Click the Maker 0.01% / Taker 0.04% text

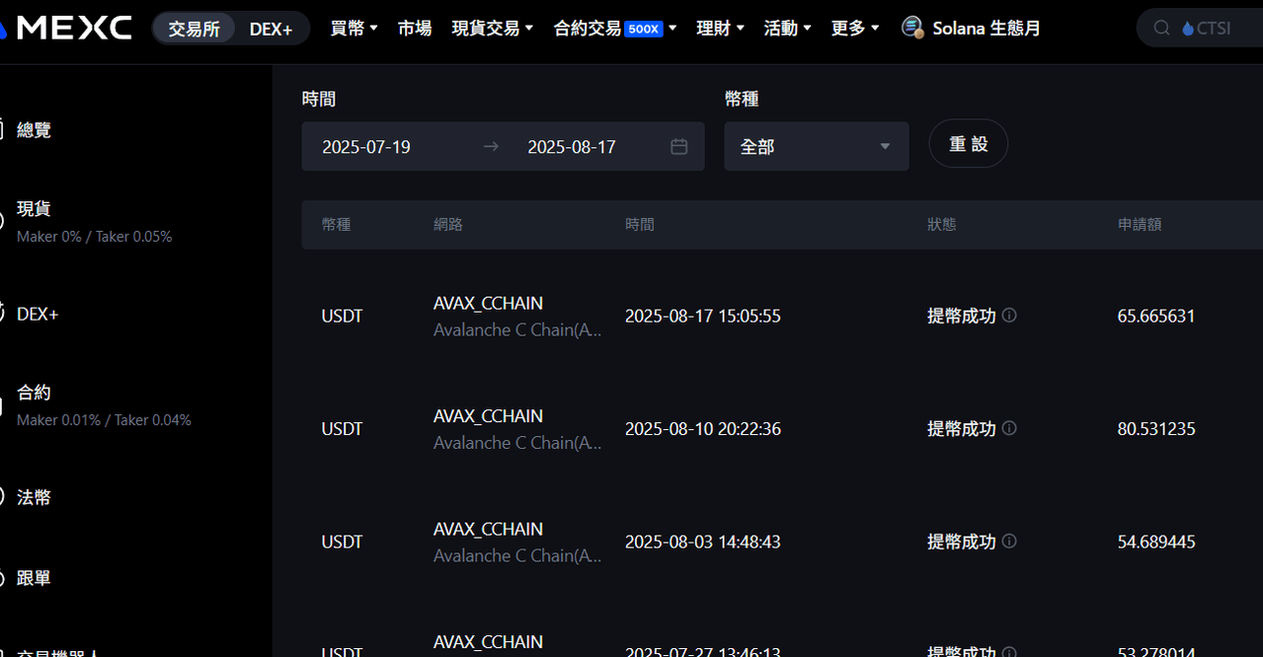click(x=104, y=420)
